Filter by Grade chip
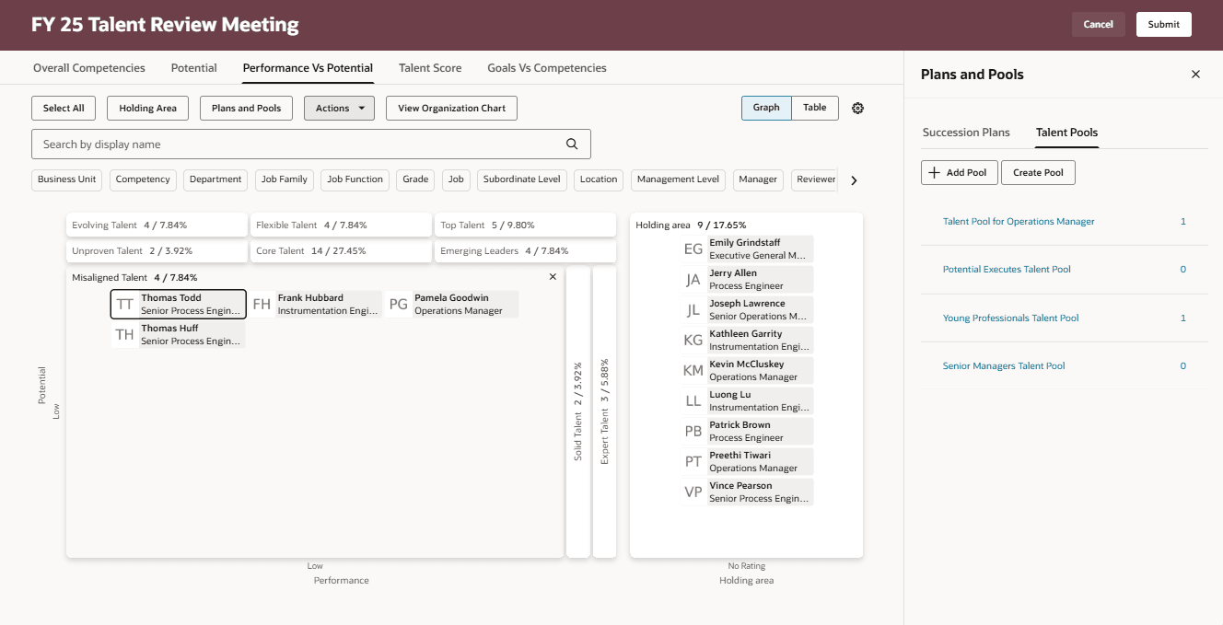 coord(415,179)
